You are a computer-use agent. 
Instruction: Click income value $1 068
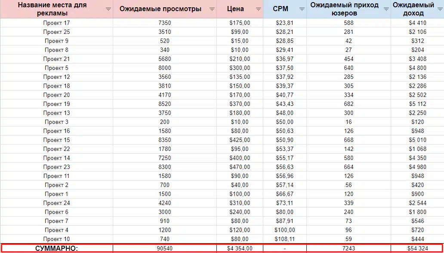click(x=417, y=149)
